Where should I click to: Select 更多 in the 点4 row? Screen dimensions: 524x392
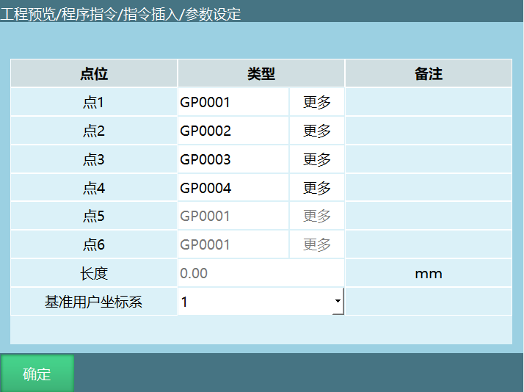pyautogui.click(x=317, y=188)
